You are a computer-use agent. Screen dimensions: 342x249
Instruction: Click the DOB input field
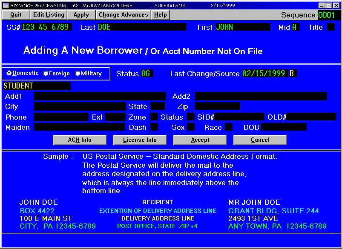(x=284, y=127)
